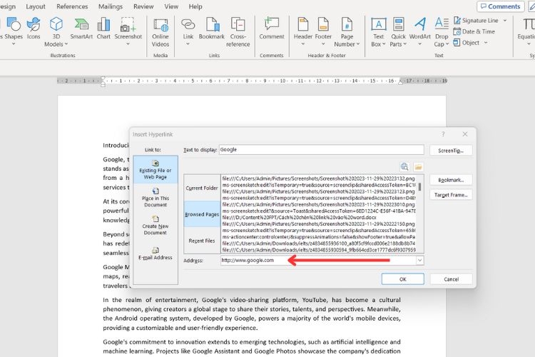This screenshot has width=535, height=357.
Task: Open the Header dropdown
Action: (x=303, y=31)
